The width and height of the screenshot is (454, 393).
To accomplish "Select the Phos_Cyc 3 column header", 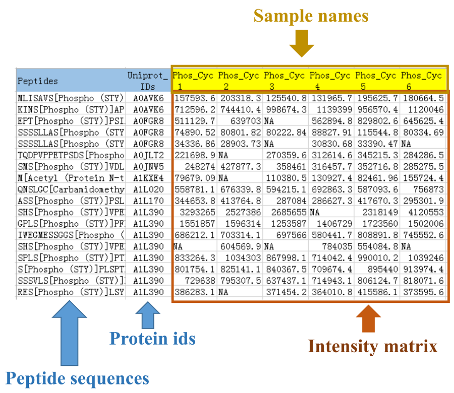I will pos(285,80).
